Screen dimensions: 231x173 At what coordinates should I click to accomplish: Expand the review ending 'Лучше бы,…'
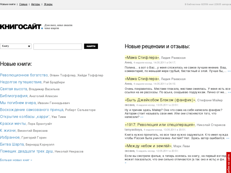click(229, 71)
